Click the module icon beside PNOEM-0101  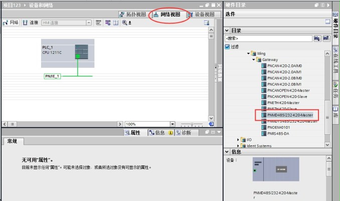(x=264, y=127)
